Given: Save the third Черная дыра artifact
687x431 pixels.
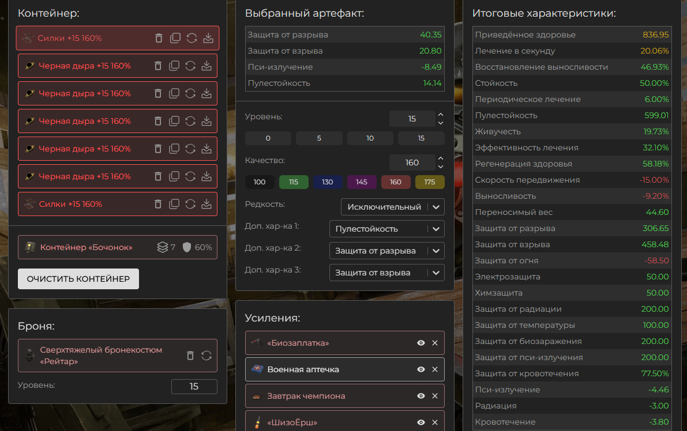Looking at the screenshot, I should (x=207, y=121).
